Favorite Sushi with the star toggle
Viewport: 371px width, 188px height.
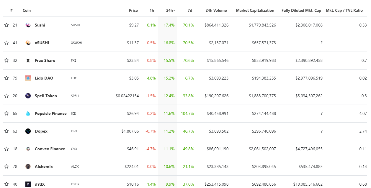pyautogui.click(x=6, y=25)
